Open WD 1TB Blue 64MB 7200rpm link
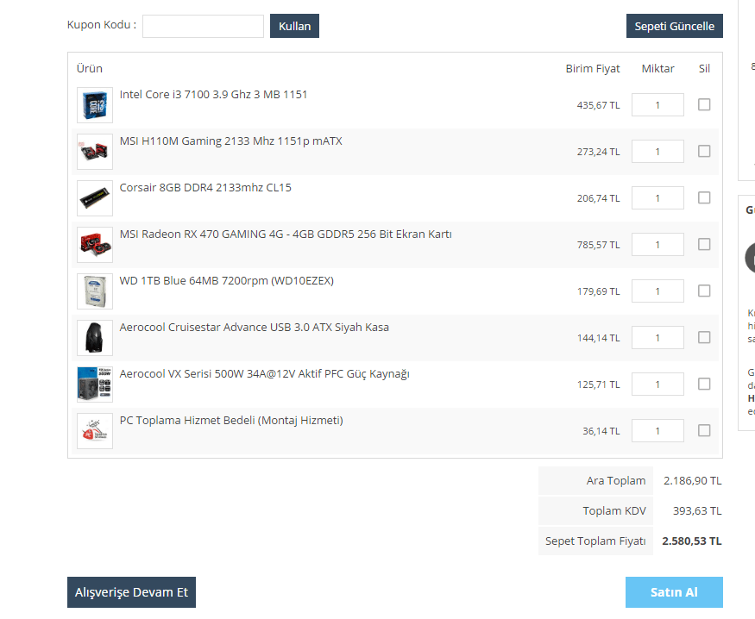 point(227,281)
